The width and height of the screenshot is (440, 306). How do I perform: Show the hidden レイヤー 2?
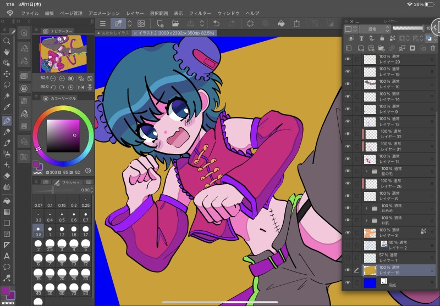click(x=348, y=245)
